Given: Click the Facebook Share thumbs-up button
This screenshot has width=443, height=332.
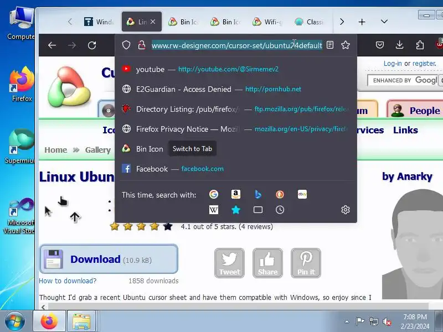Looking at the screenshot, I should click(x=267, y=263).
